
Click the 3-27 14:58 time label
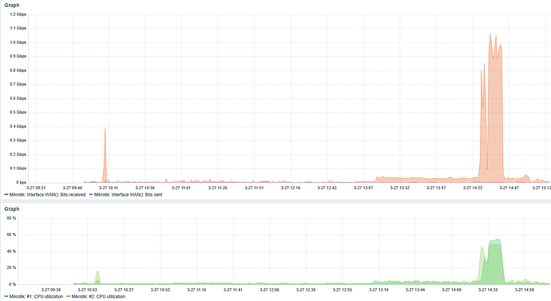[525, 290]
